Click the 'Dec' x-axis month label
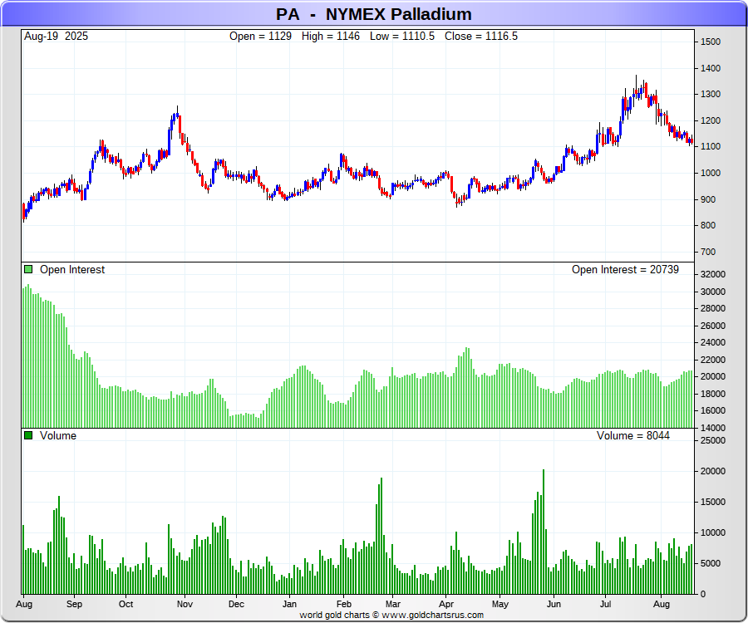Screen dimensions: 748x623 tap(236, 604)
